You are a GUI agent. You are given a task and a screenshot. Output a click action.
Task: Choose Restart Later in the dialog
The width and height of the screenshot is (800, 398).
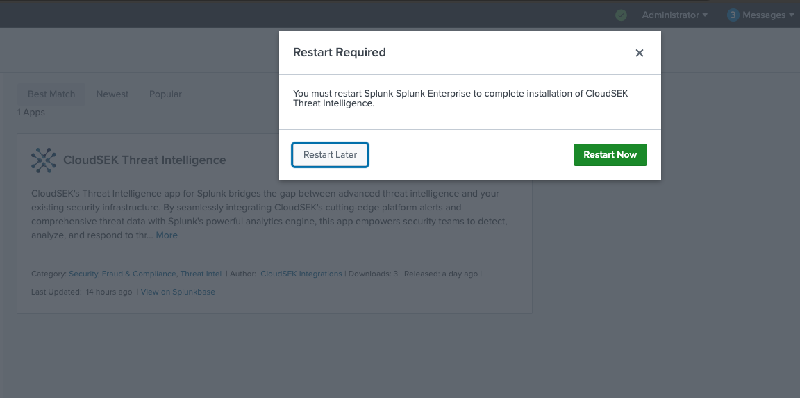coord(330,155)
